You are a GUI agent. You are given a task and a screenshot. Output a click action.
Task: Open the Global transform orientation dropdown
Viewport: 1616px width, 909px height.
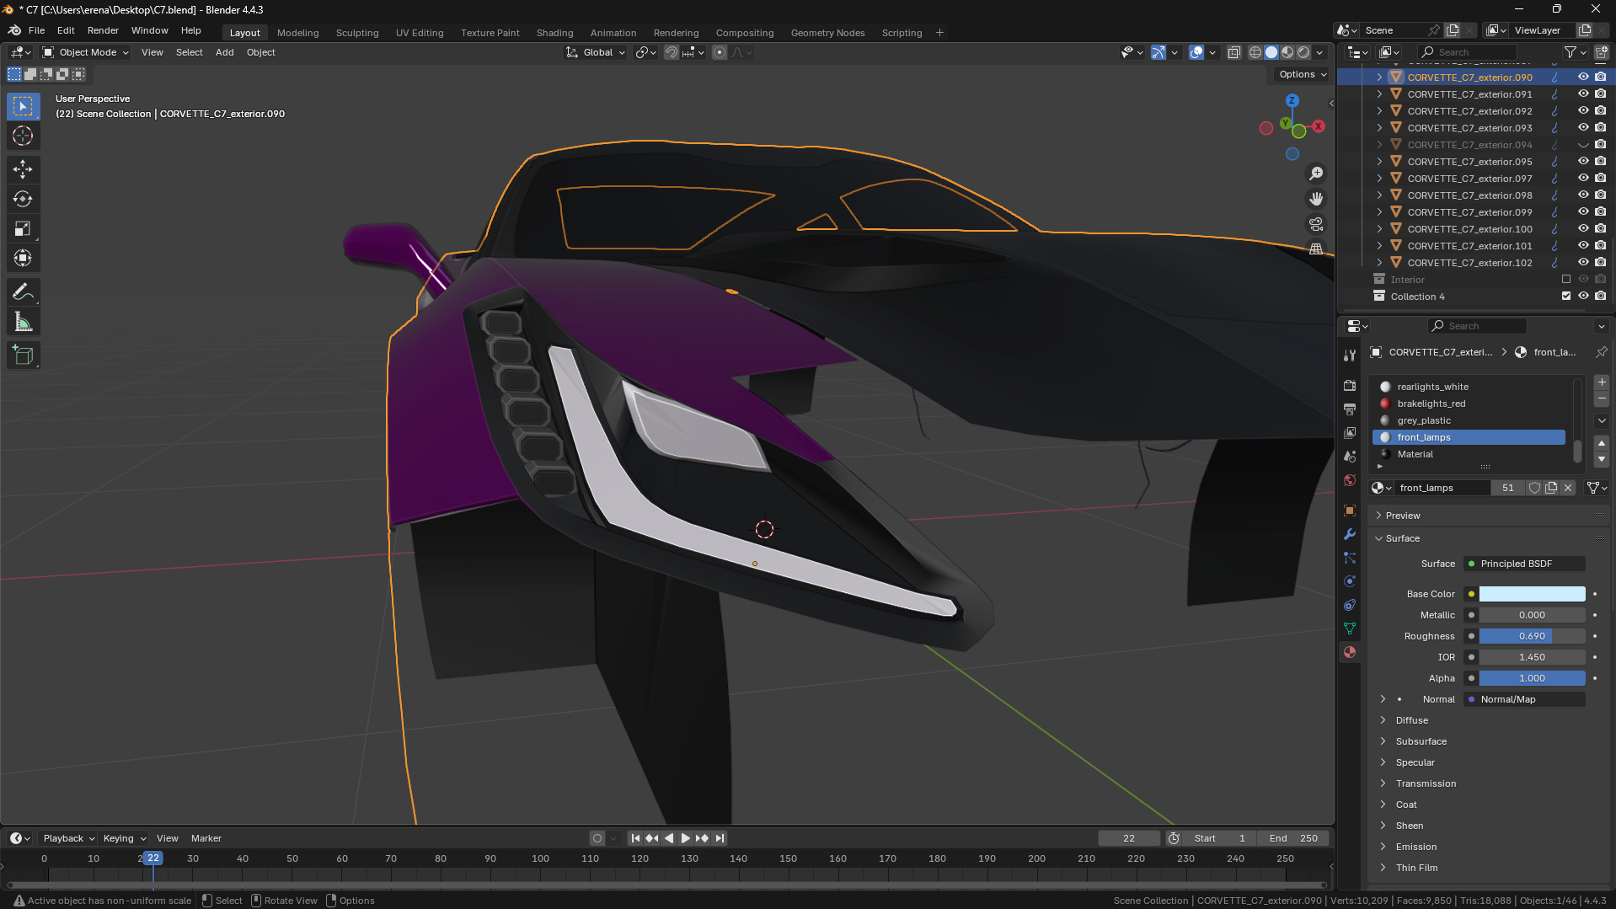pyautogui.click(x=597, y=52)
